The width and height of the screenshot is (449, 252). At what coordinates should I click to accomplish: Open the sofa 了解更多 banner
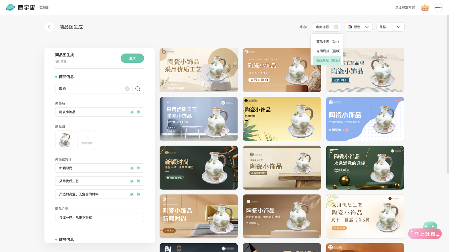[199, 216]
